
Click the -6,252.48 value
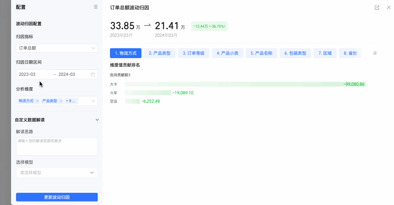point(150,101)
